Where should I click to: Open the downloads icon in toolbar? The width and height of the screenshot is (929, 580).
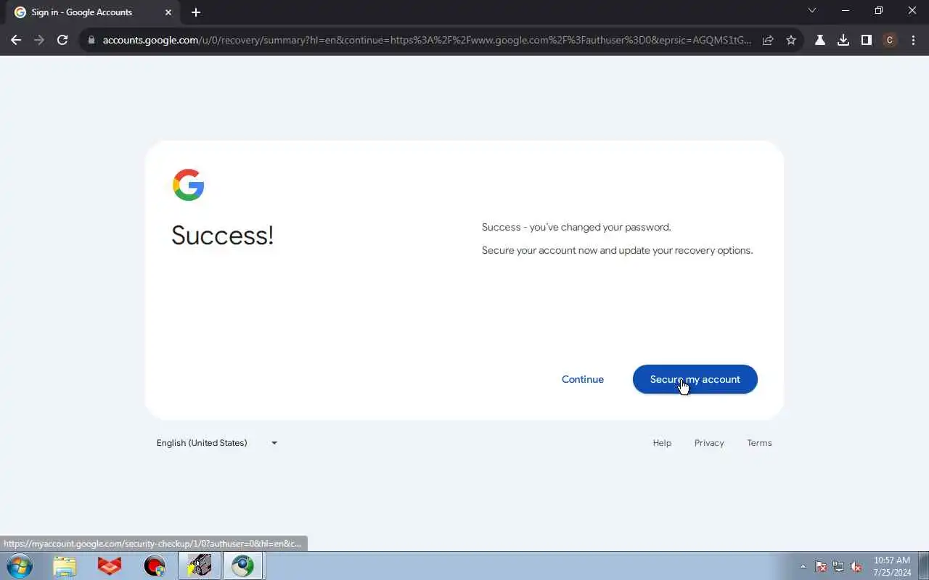click(843, 40)
